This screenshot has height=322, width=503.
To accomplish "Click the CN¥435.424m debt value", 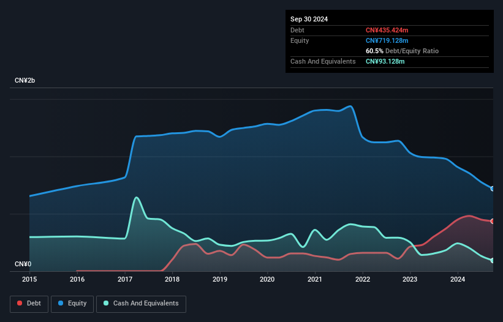I will pyautogui.click(x=387, y=30).
